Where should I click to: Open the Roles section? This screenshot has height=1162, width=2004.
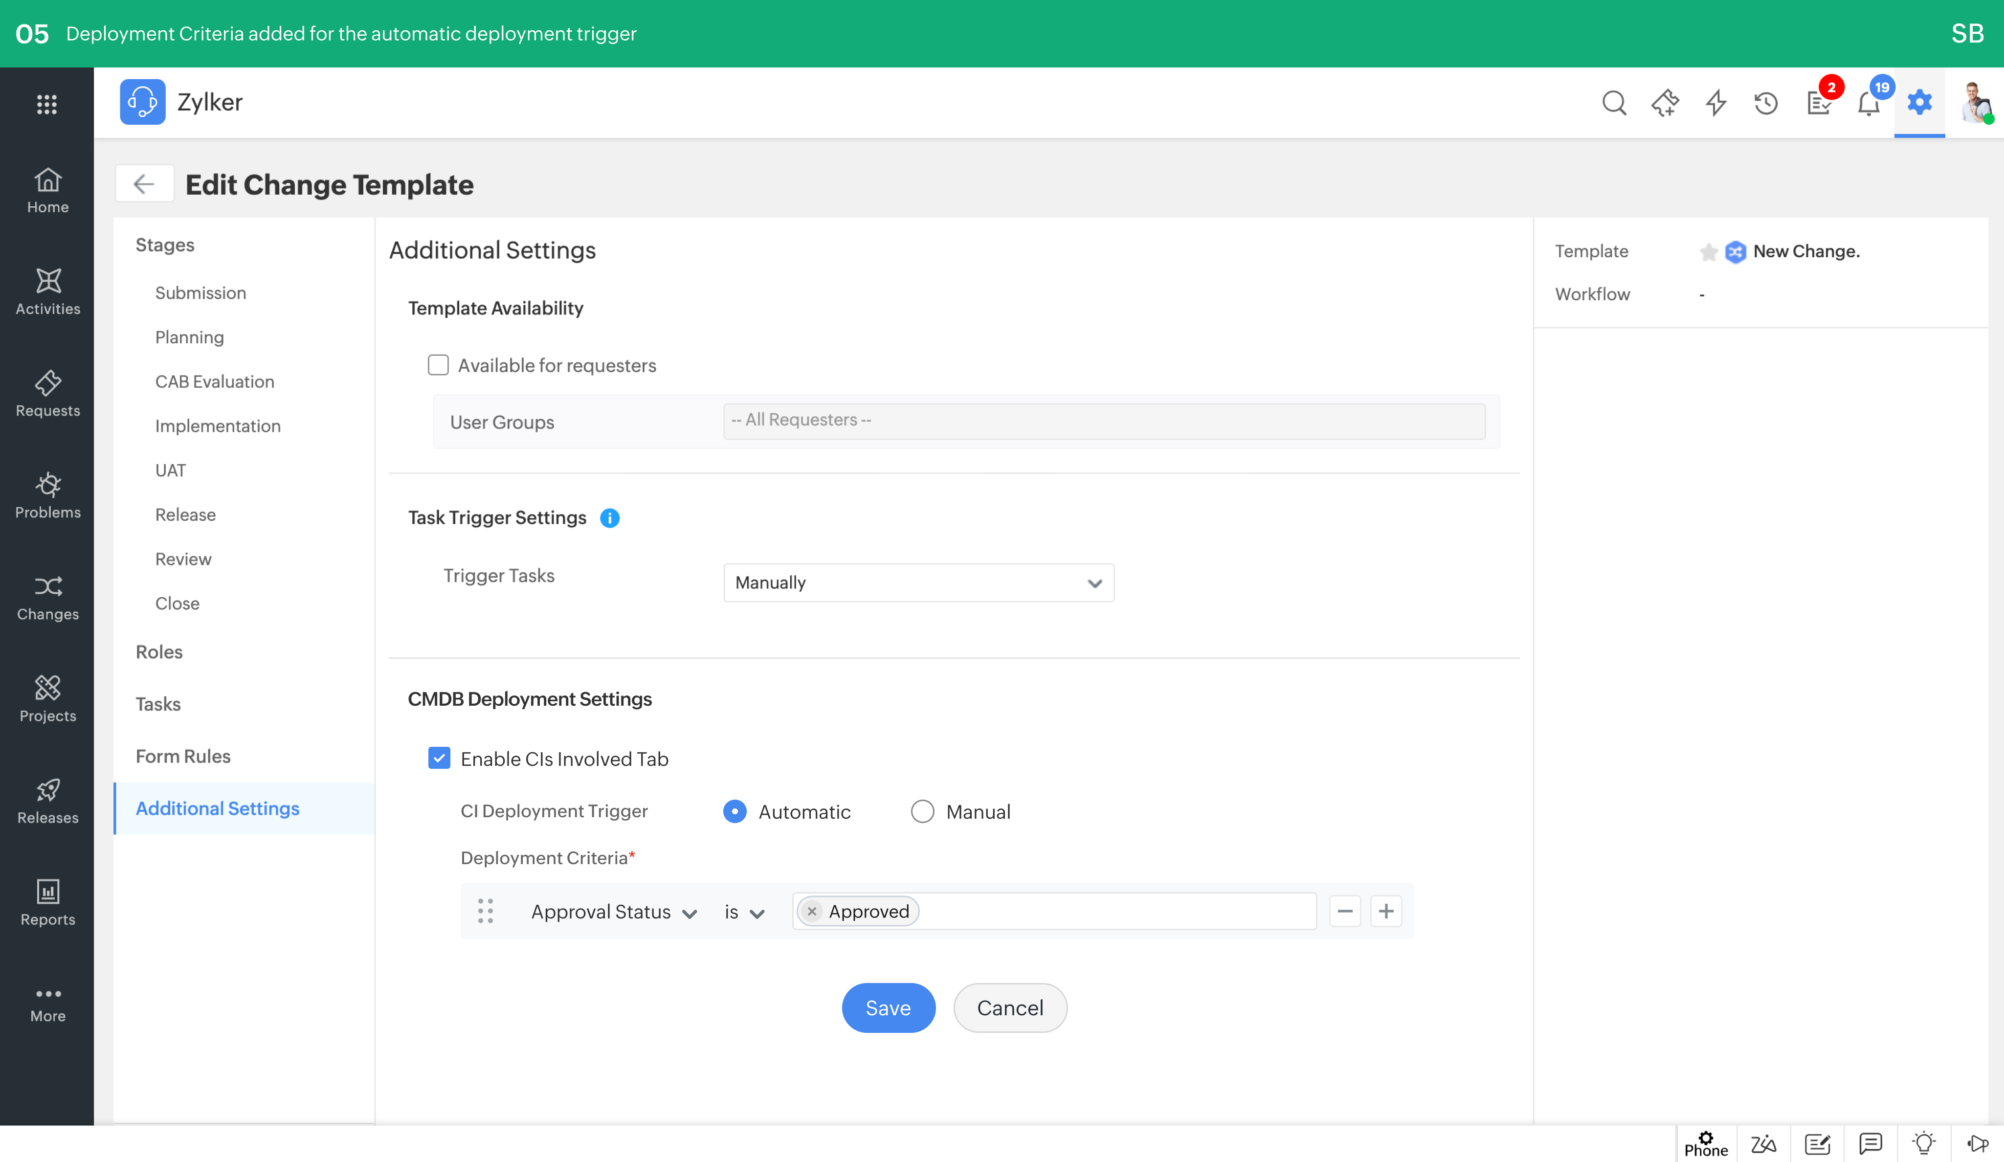[159, 652]
